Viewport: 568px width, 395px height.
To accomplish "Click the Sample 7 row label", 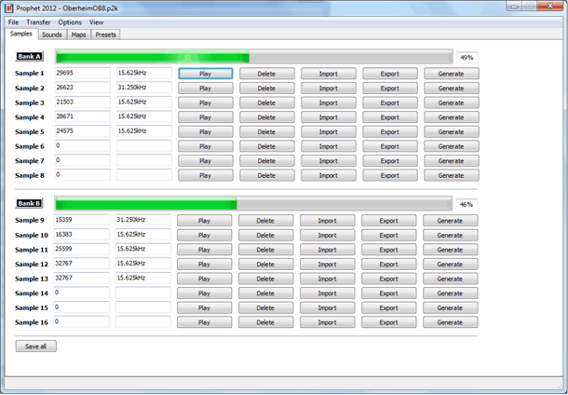I will pos(30,161).
